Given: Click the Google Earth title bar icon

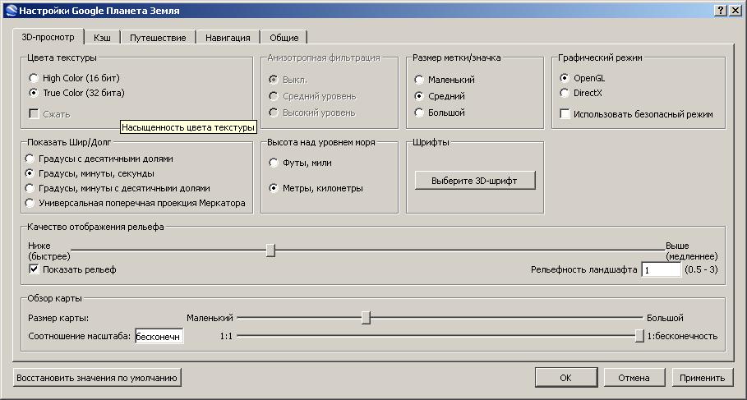Looking at the screenshot, I should [x=10, y=11].
